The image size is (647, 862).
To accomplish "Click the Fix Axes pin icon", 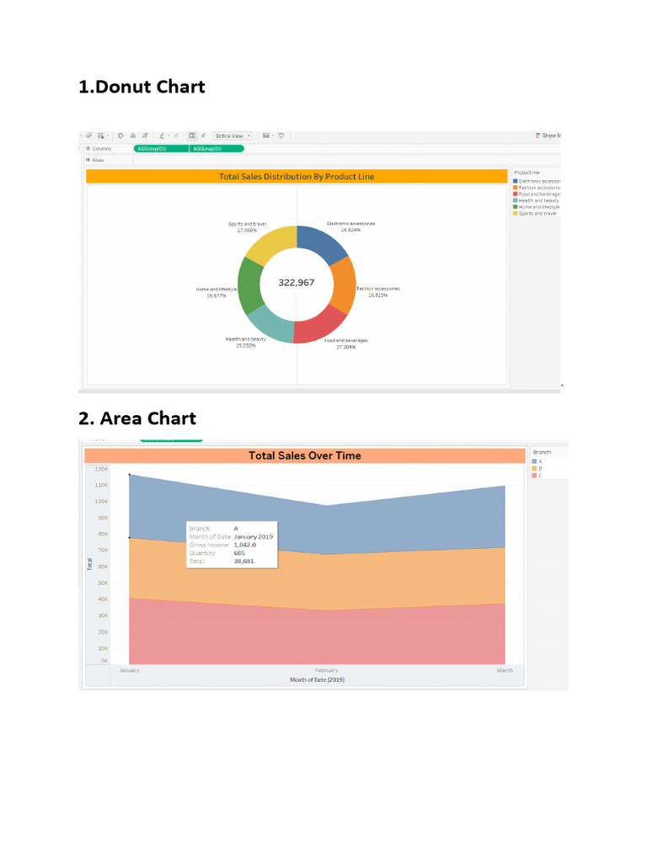I will click(x=203, y=136).
